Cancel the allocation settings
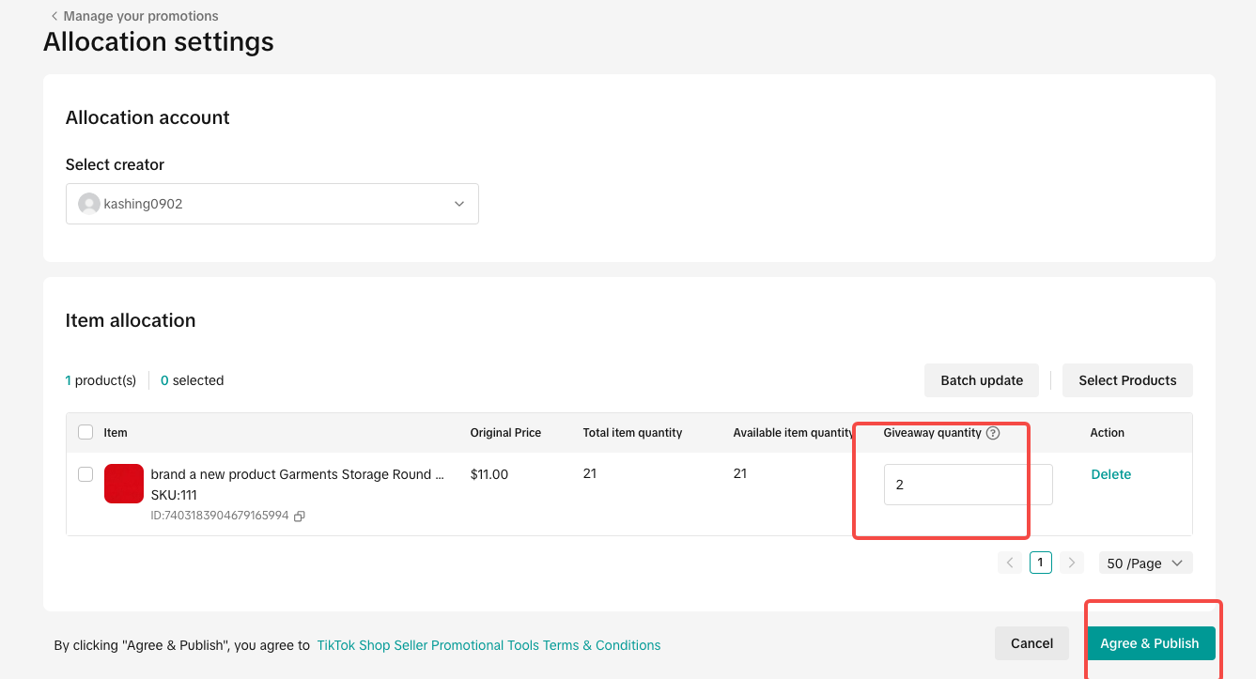The height and width of the screenshot is (679, 1256). pos(1031,643)
